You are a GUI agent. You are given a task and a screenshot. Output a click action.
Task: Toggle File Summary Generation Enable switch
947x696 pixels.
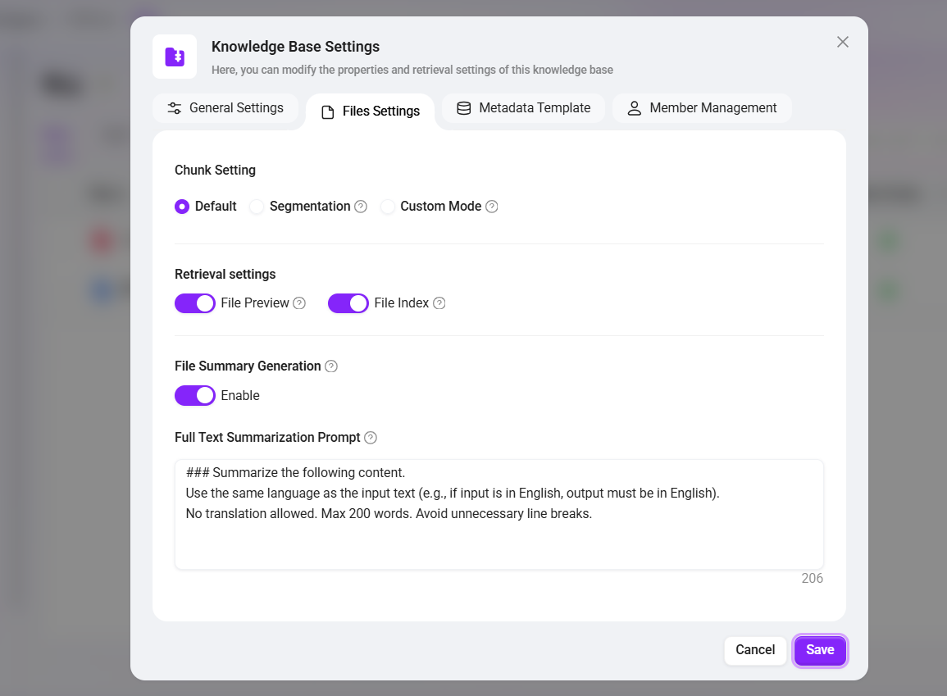click(195, 396)
